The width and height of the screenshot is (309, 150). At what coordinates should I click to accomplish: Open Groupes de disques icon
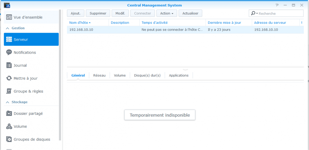(x=9, y=139)
